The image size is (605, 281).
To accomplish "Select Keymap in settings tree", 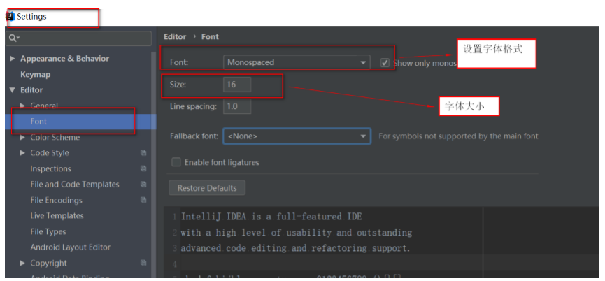I will (x=35, y=74).
